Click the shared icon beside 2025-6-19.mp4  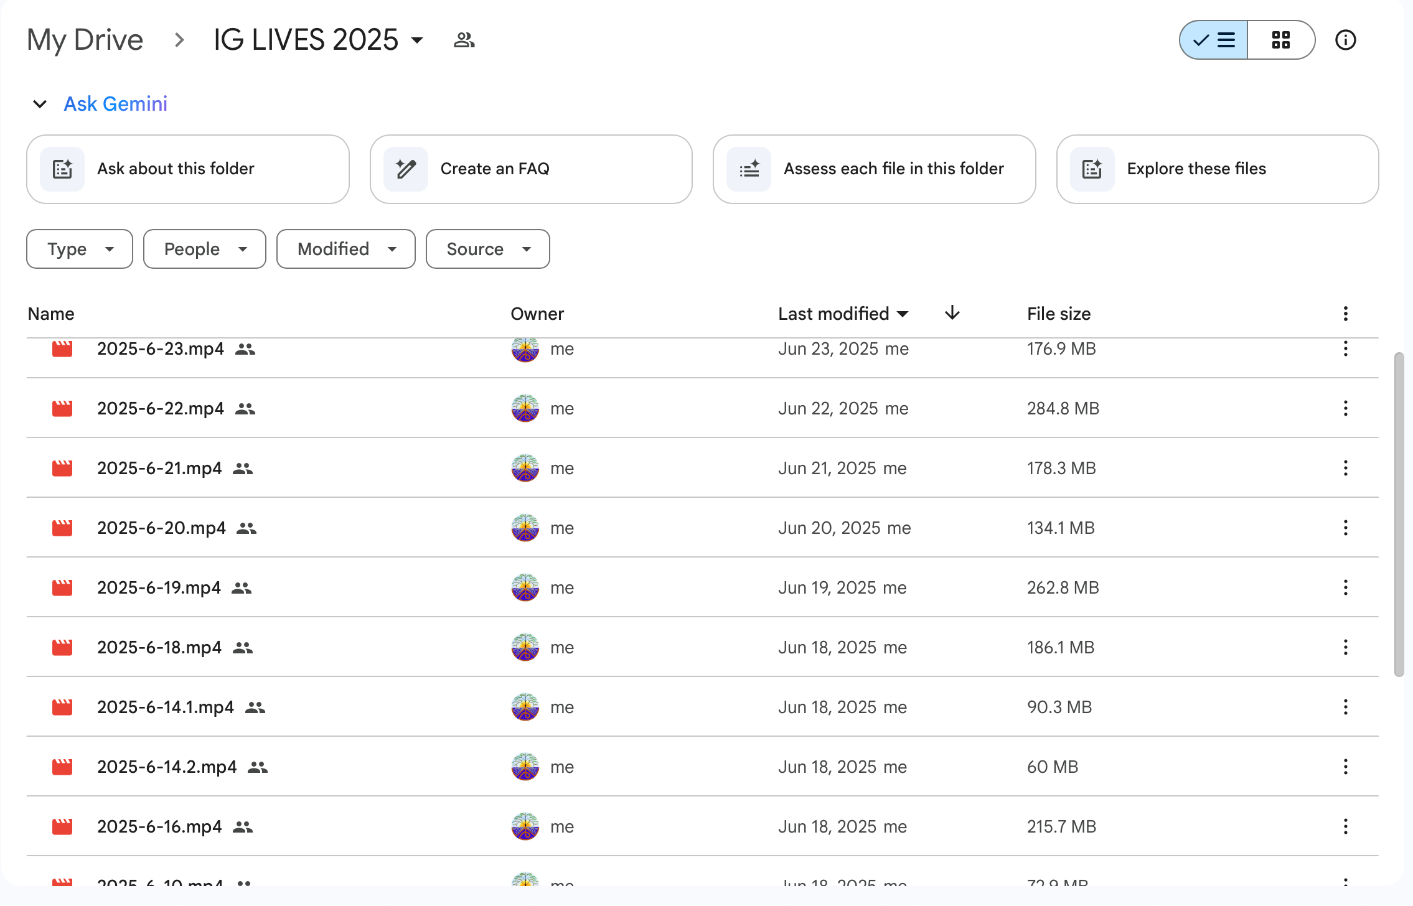click(x=242, y=588)
